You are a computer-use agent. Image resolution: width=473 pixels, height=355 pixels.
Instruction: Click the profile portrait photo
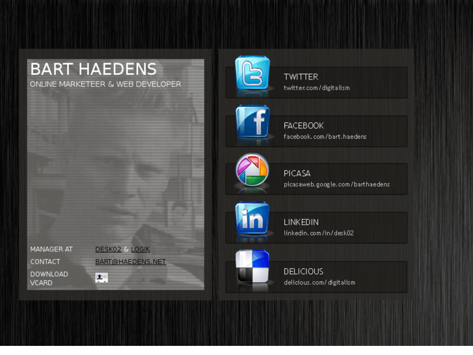[116, 175]
